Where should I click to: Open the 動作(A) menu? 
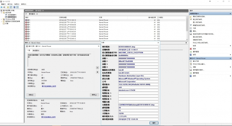[x=10, y=4]
